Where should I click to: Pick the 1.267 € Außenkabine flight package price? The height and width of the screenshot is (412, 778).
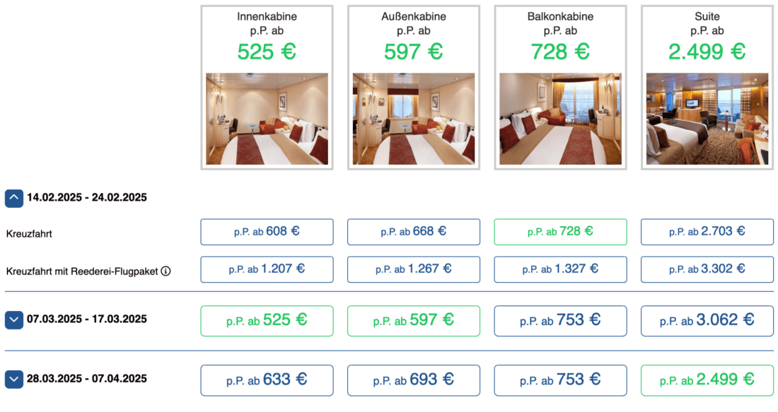(414, 269)
